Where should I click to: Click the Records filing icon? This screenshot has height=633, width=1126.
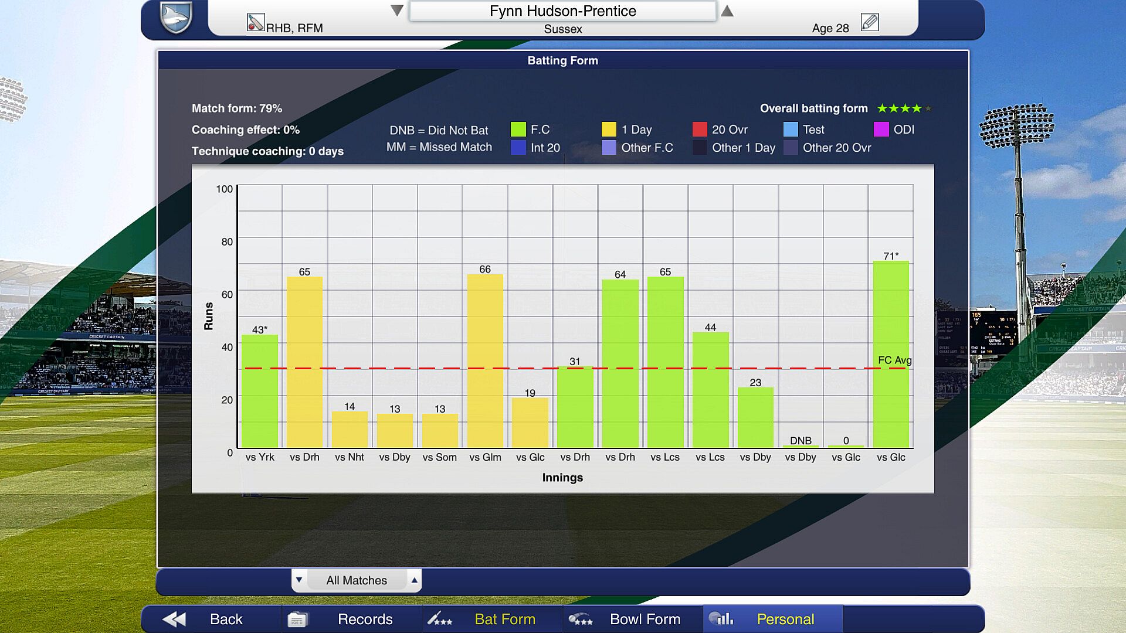(x=297, y=619)
